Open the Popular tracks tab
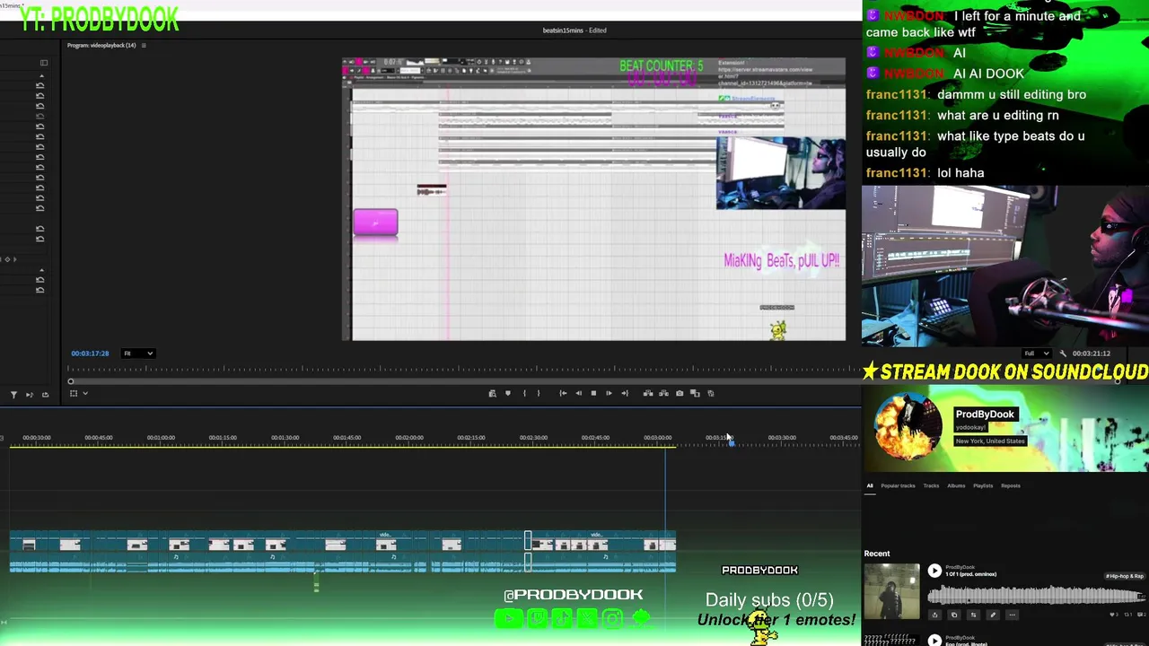The width and height of the screenshot is (1149, 646). (898, 485)
